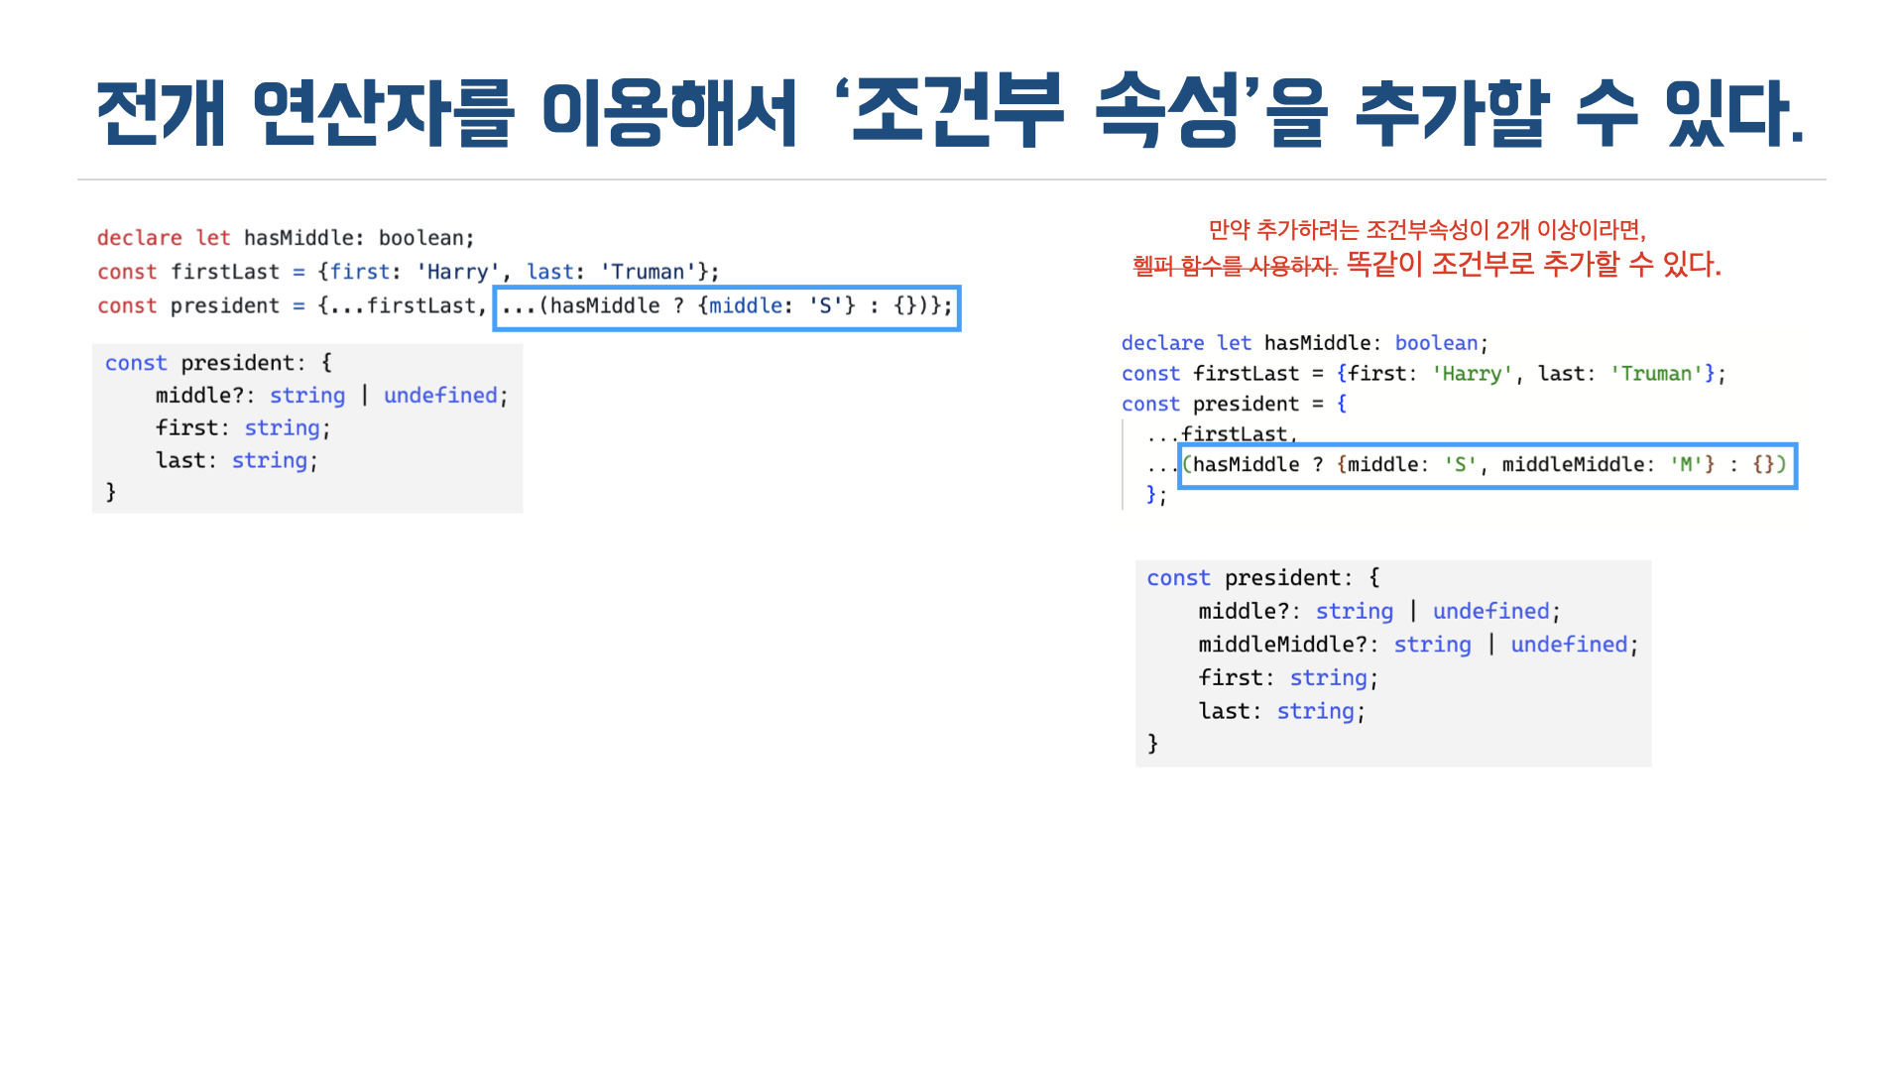Viewport: 1904px width, 1071px height.
Task: Click strikethrough text '헬퍼 함수를 사용하자.'
Action: coord(1235,266)
